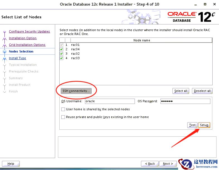
Task: Select the rac03 node name
Action: 75,58
